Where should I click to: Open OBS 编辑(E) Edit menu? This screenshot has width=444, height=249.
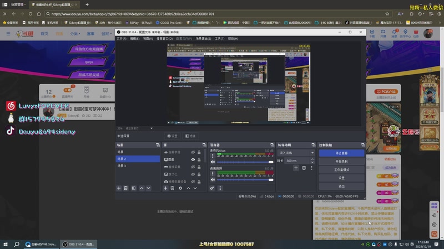134,38
